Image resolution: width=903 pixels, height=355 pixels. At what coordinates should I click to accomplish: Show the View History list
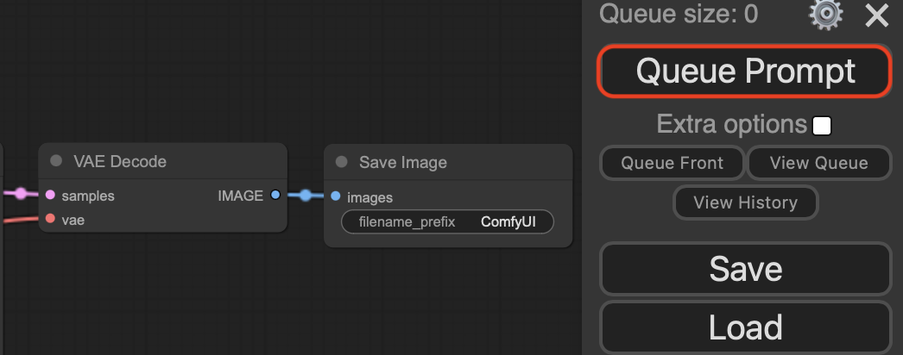tap(745, 202)
